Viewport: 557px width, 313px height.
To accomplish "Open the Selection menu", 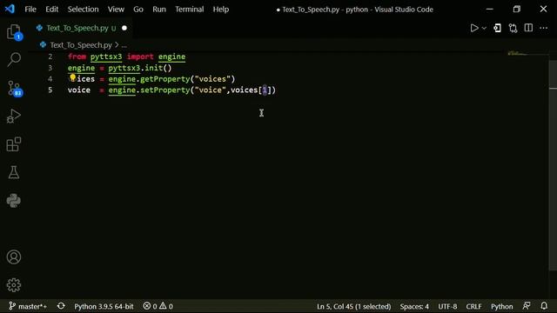I will 84,10.
